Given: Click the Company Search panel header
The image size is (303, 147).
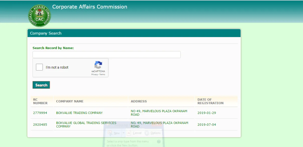Looking at the screenshot, I should click(x=134, y=33).
